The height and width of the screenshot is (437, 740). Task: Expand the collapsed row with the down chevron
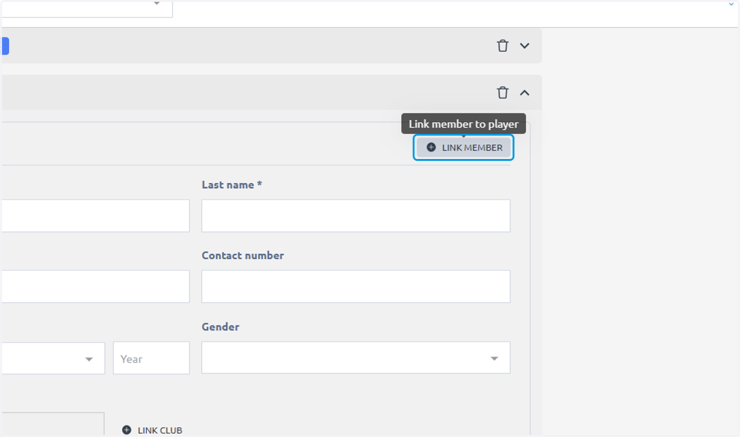(525, 46)
